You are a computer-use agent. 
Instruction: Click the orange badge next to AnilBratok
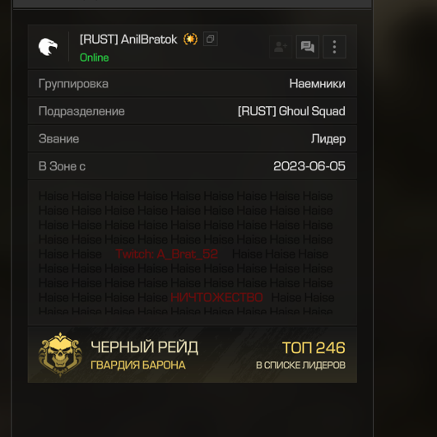point(190,39)
